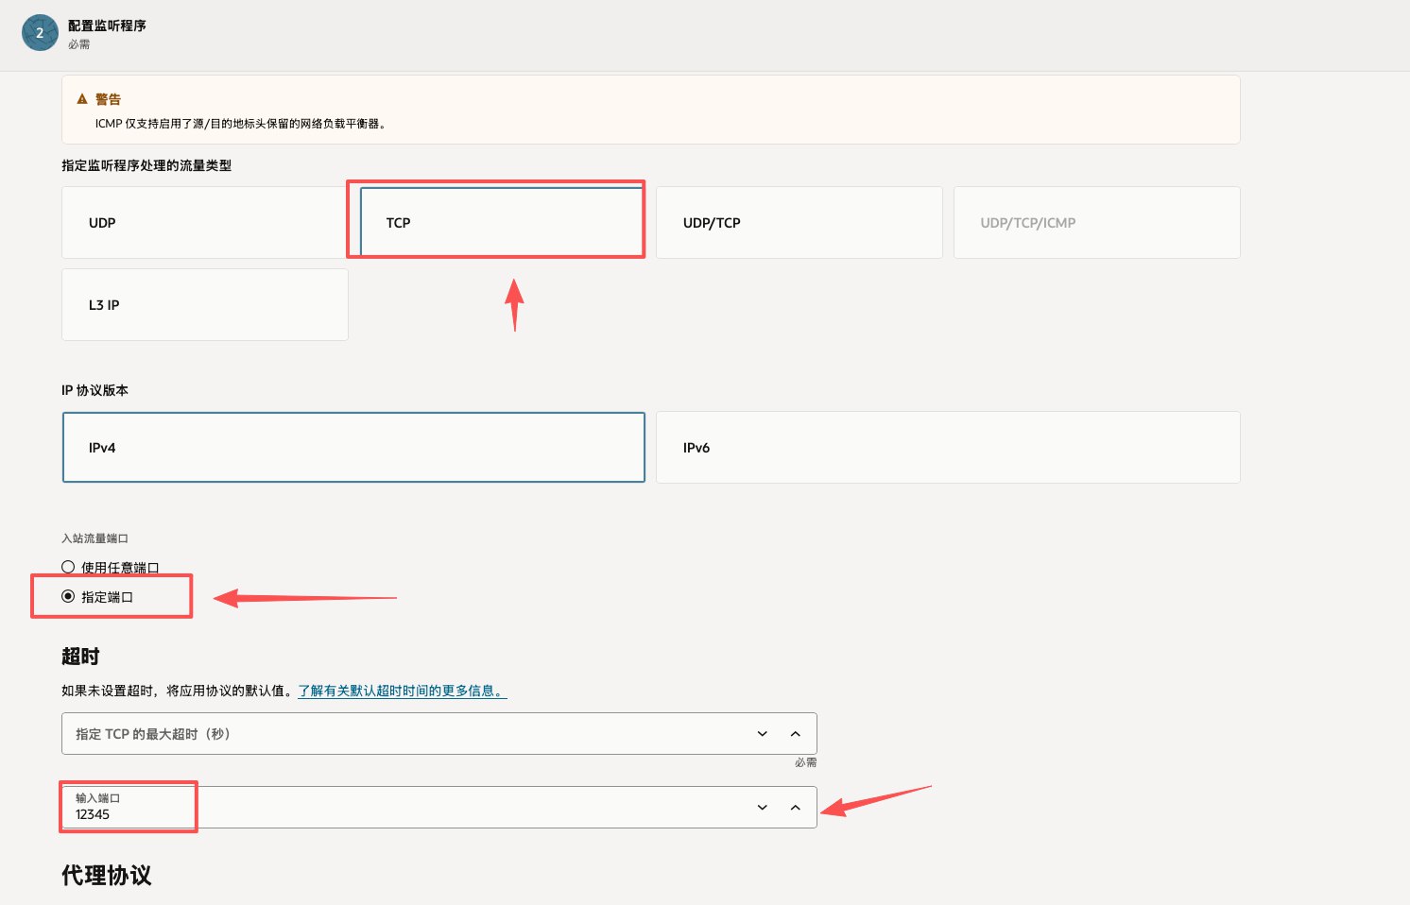The width and height of the screenshot is (1410, 905).
Task: Decrease TCP timeout with the down chevron
Action: (x=763, y=734)
